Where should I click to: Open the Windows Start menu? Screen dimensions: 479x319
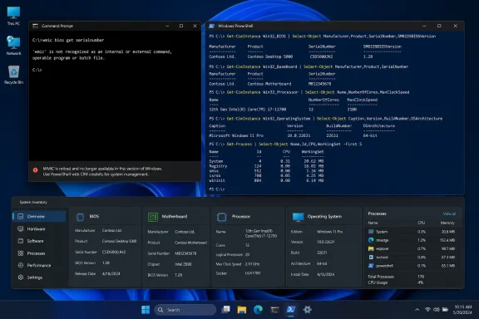pos(146,310)
